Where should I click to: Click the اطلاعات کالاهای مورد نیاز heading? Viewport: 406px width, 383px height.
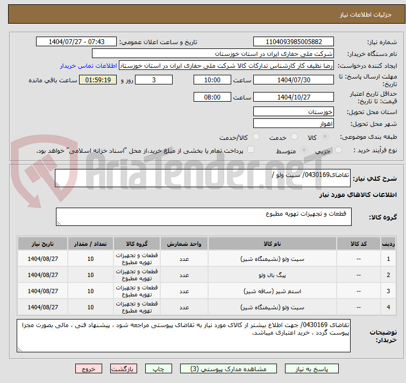click(358, 195)
